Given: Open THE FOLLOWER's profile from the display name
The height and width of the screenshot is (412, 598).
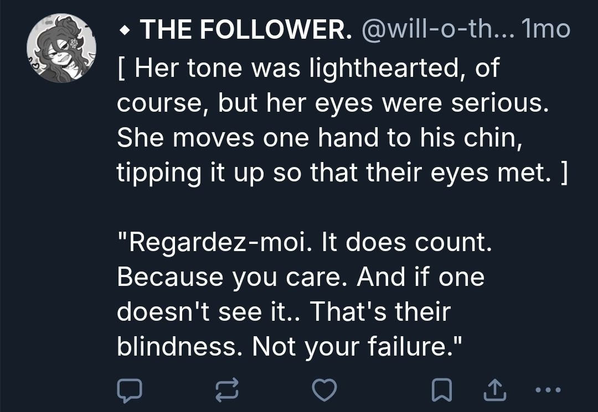Looking at the screenshot, I should (x=246, y=29).
